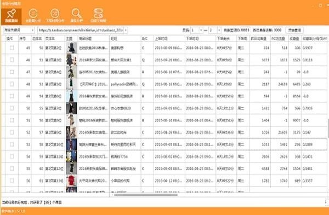Click the red dress product thumbnail in row 56
Viewport: 329px width, 215px height.
pyautogui.click(x=71, y=181)
